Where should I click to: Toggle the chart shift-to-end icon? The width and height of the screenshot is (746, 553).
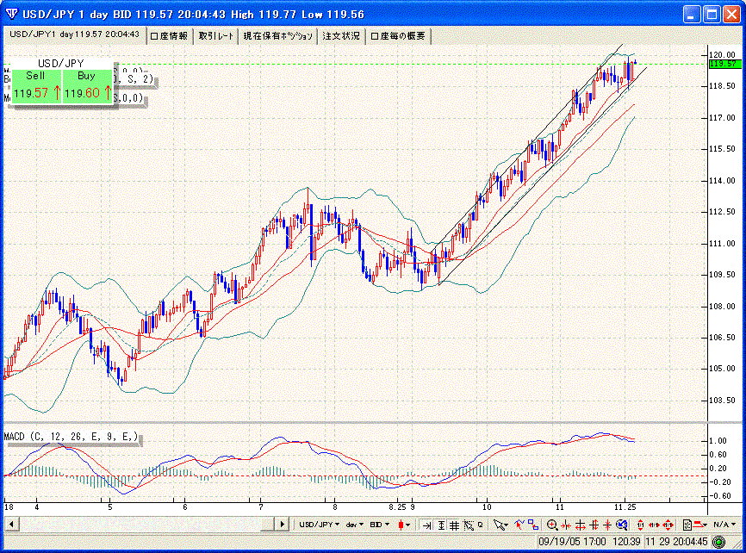tap(426, 524)
